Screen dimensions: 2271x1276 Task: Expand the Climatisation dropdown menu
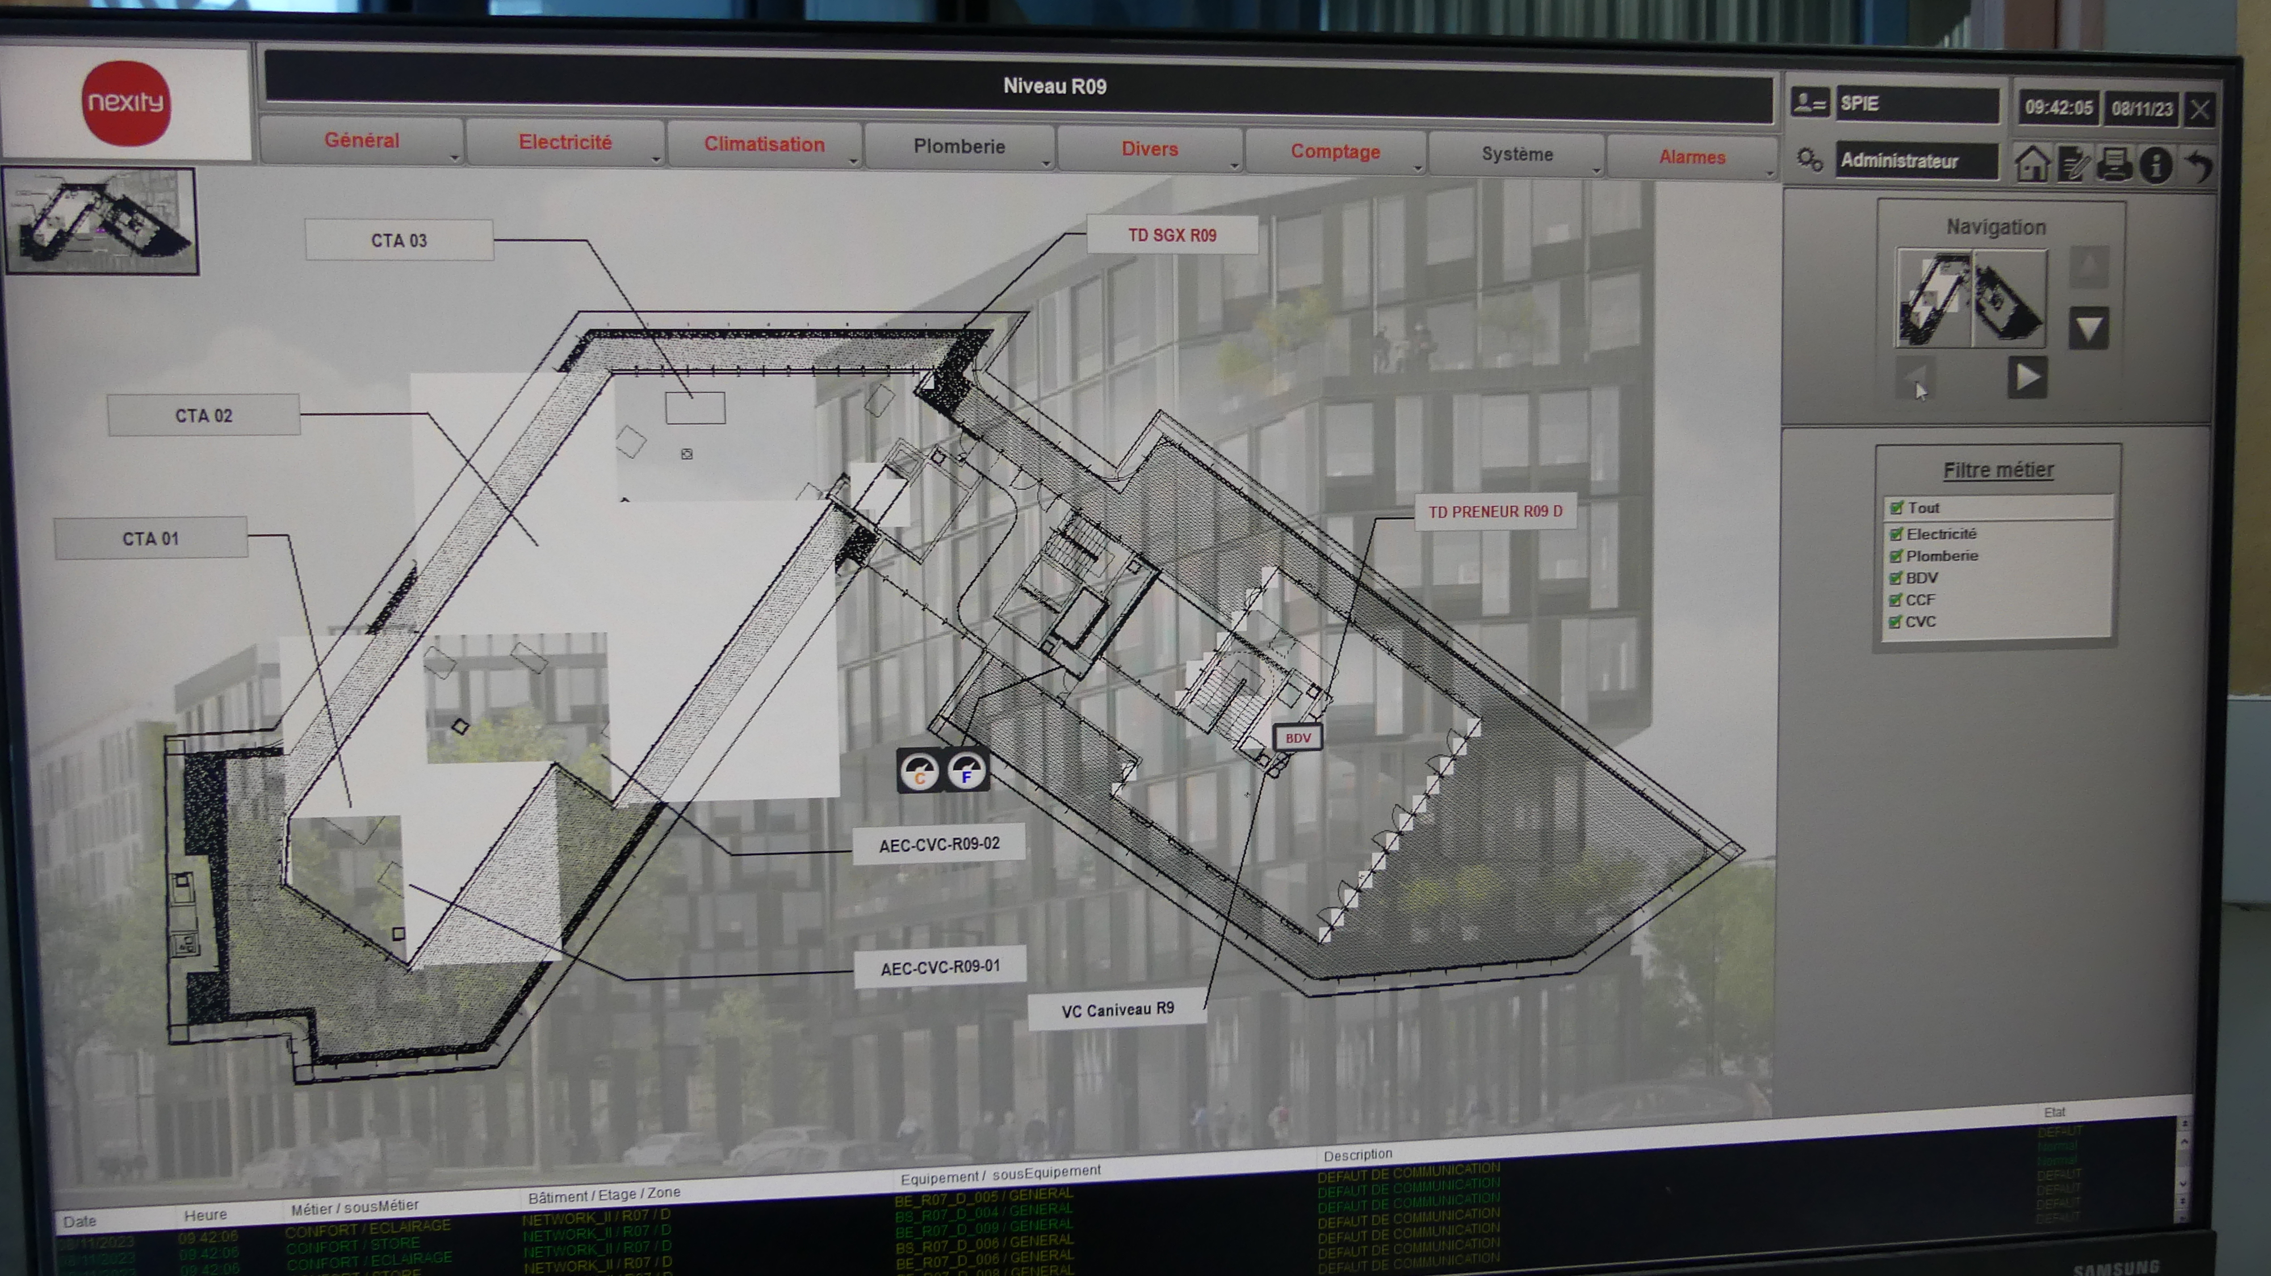pos(764,145)
